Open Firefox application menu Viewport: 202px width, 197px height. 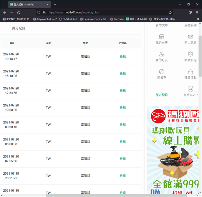(197, 13)
